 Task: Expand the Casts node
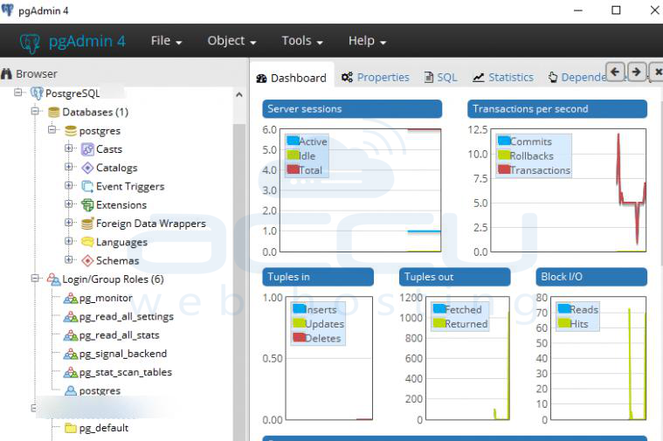click(x=68, y=148)
